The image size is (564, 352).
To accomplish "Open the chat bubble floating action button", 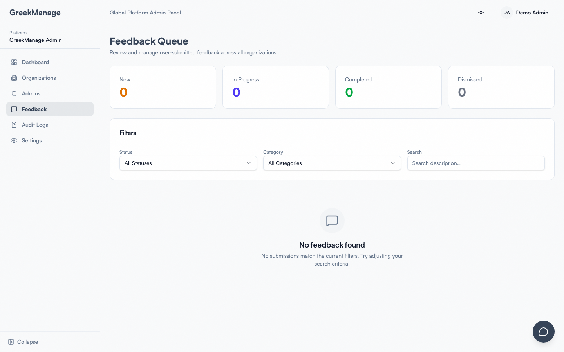I will coord(544,332).
